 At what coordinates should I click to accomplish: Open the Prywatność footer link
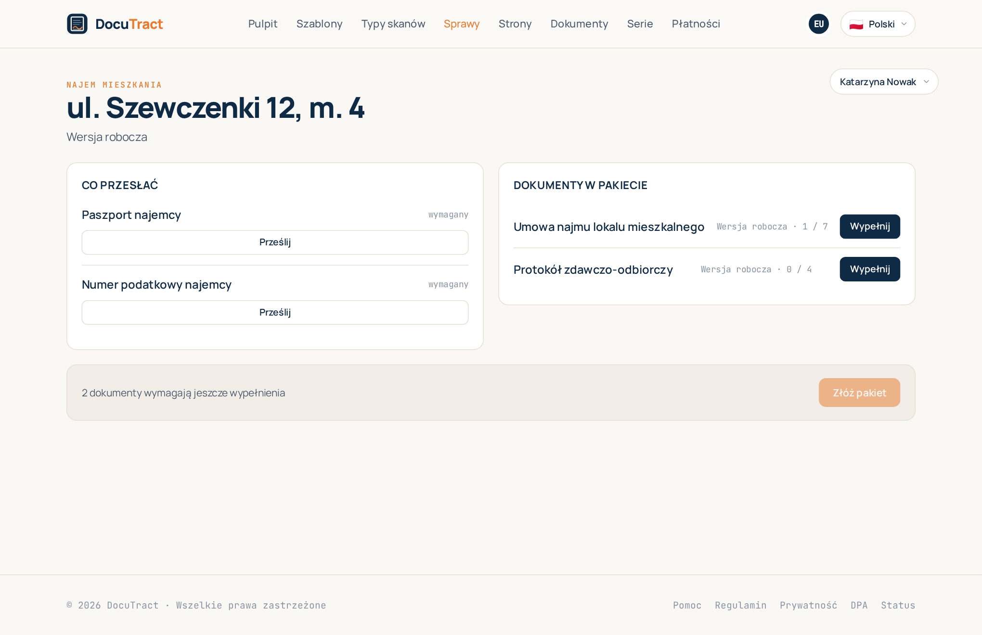pos(808,605)
